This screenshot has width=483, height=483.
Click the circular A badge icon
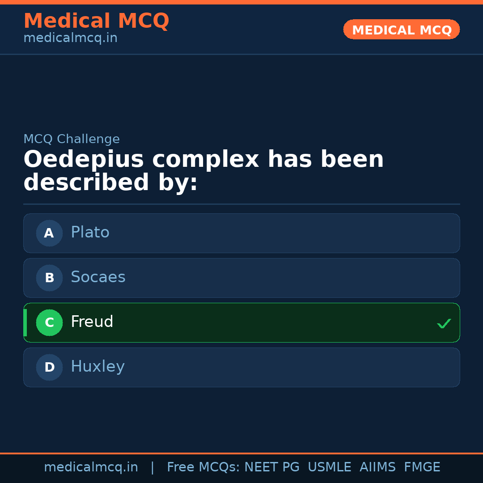point(49,233)
